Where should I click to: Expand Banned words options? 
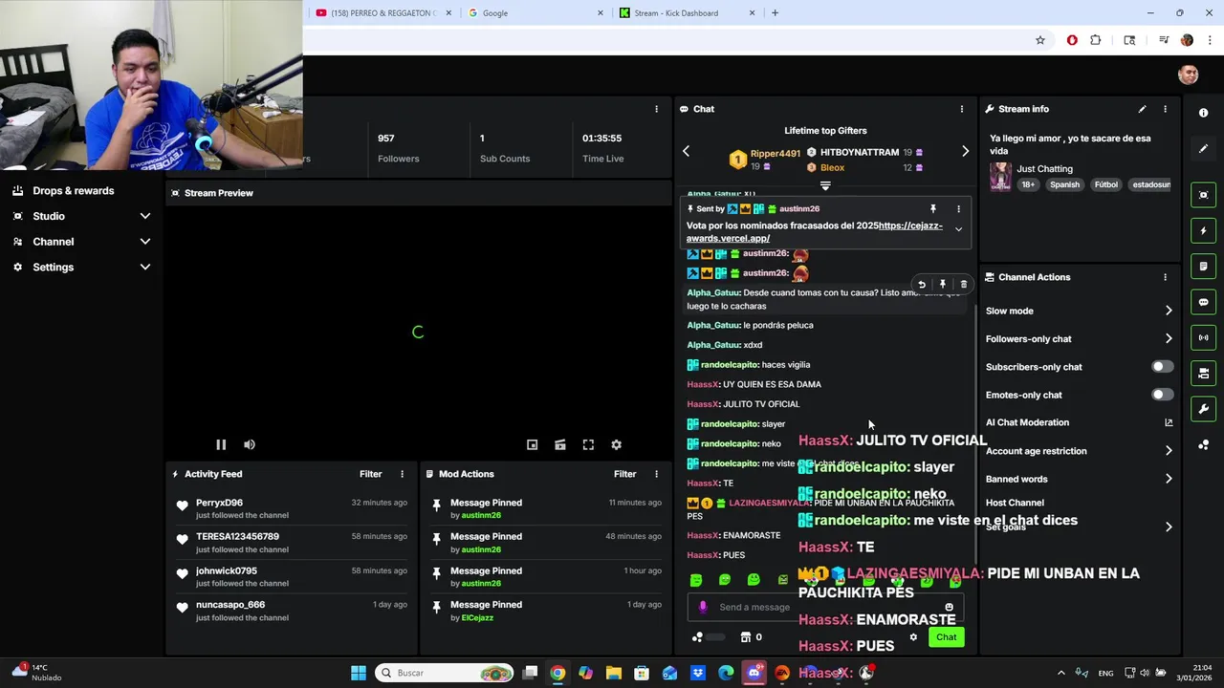coord(1169,479)
